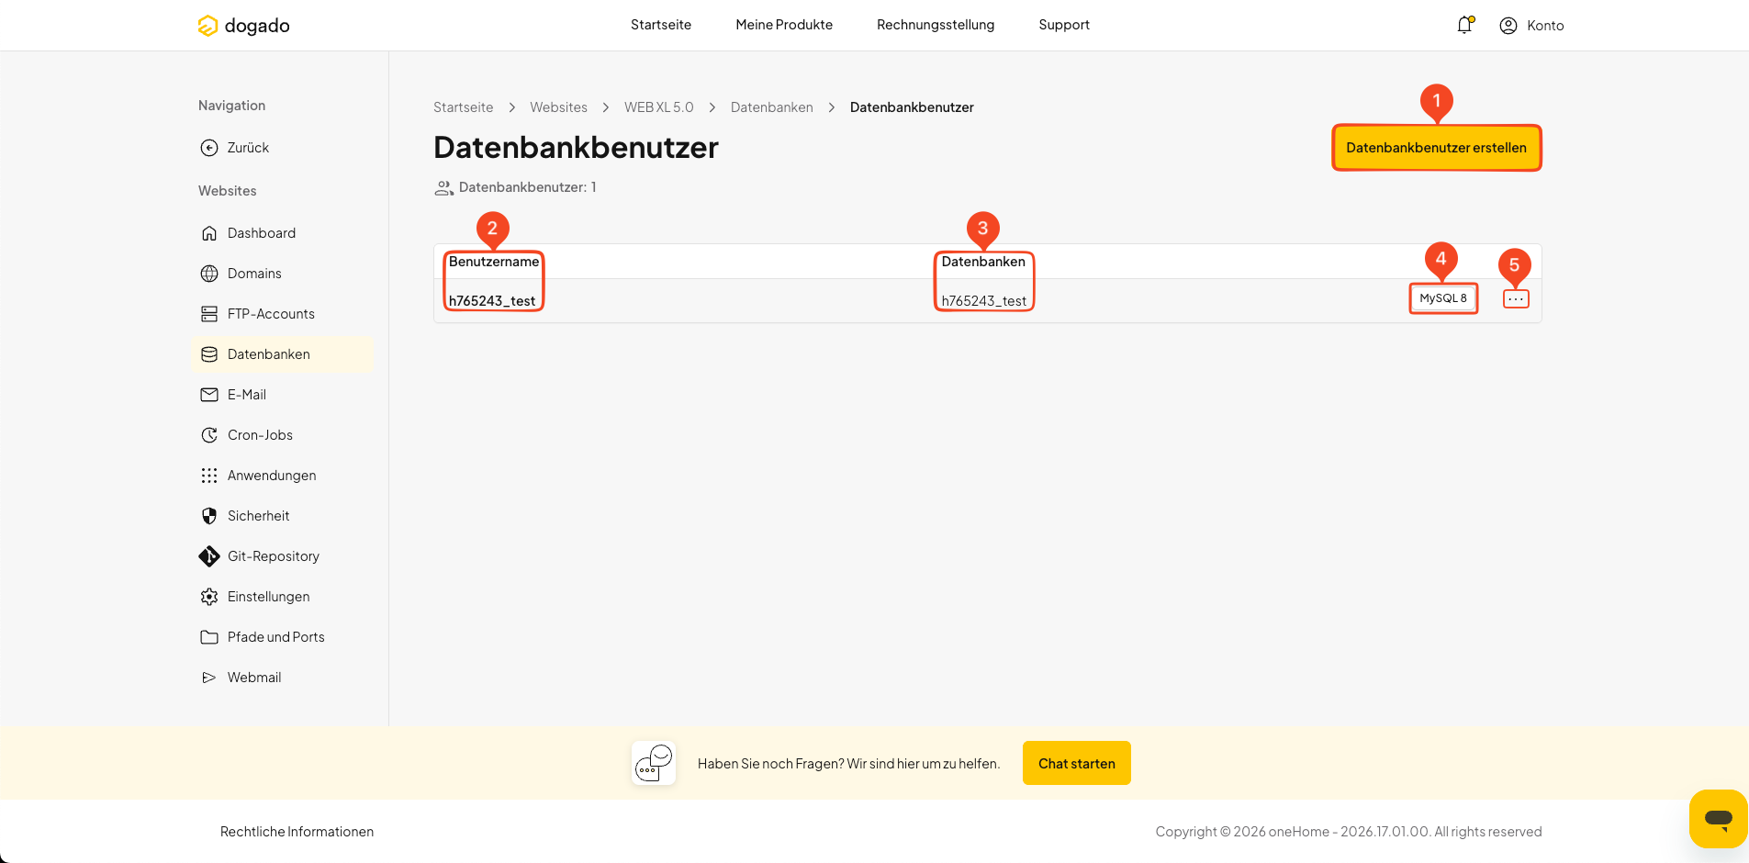Open Rechtliche Informationen footer link

[x=297, y=832]
